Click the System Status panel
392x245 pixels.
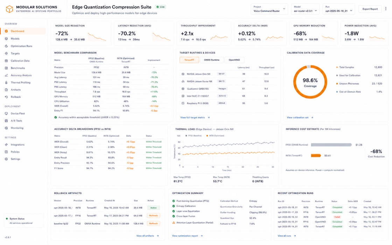pyautogui.click(x=24, y=221)
